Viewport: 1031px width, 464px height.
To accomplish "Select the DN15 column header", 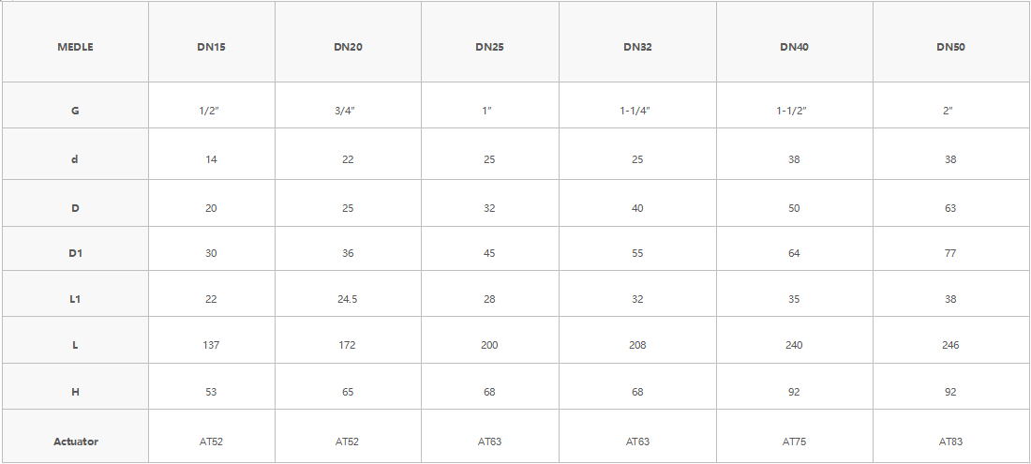I will pyautogui.click(x=211, y=47).
